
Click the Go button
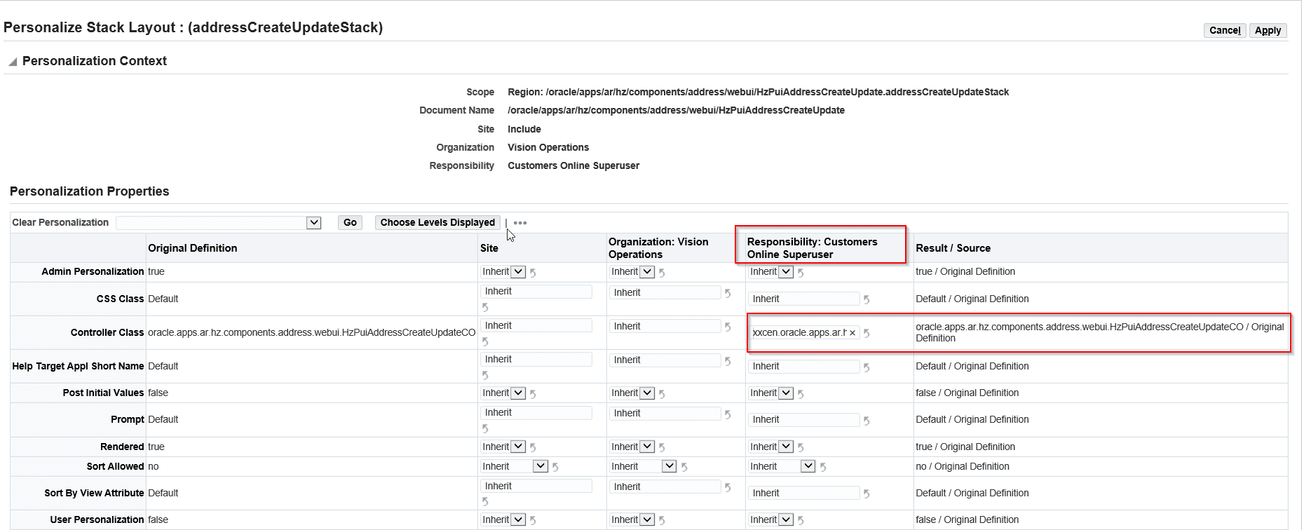350,222
